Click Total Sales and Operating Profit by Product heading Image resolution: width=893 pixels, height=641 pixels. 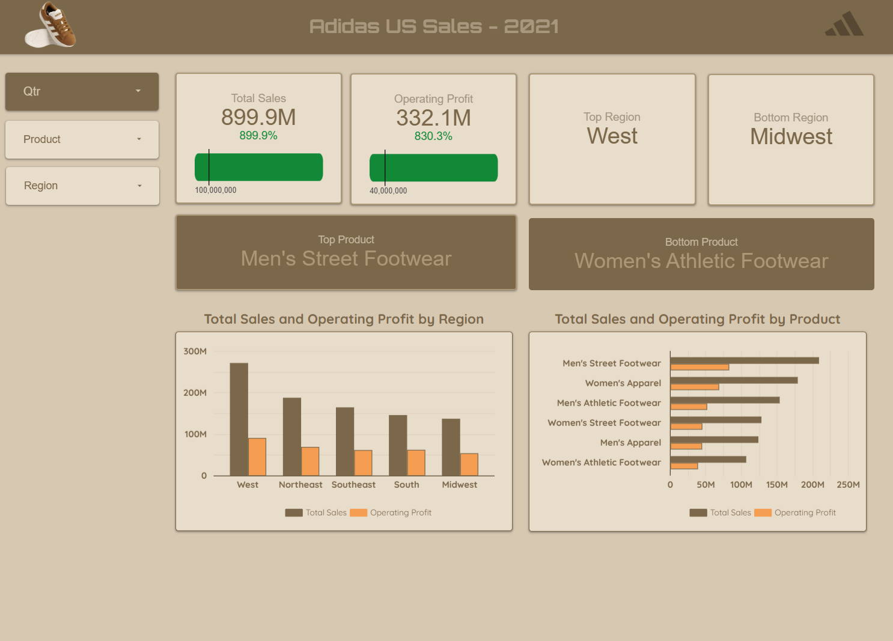pos(698,319)
